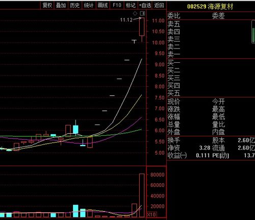Image resolution: width=255 pixels, height=220 pixels.
Task: Open F10 company info
Action: (117, 5)
